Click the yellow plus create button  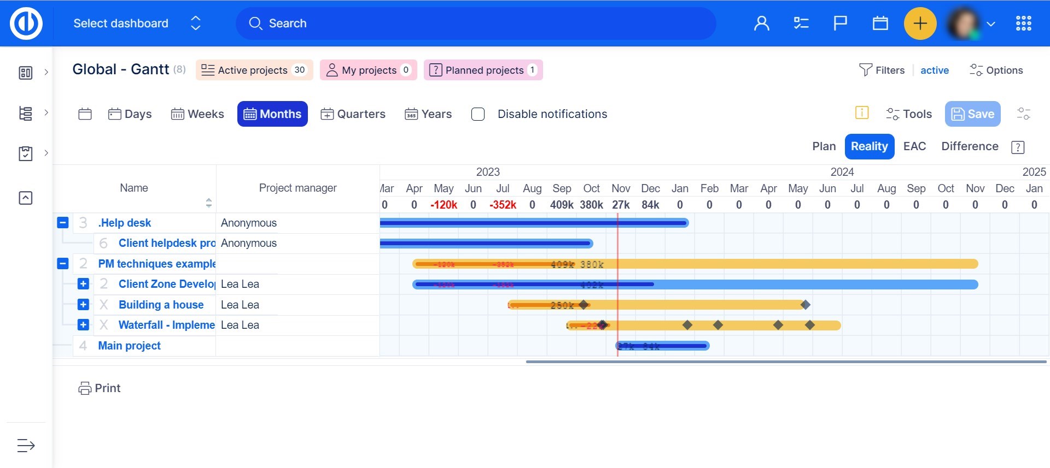pyautogui.click(x=920, y=23)
